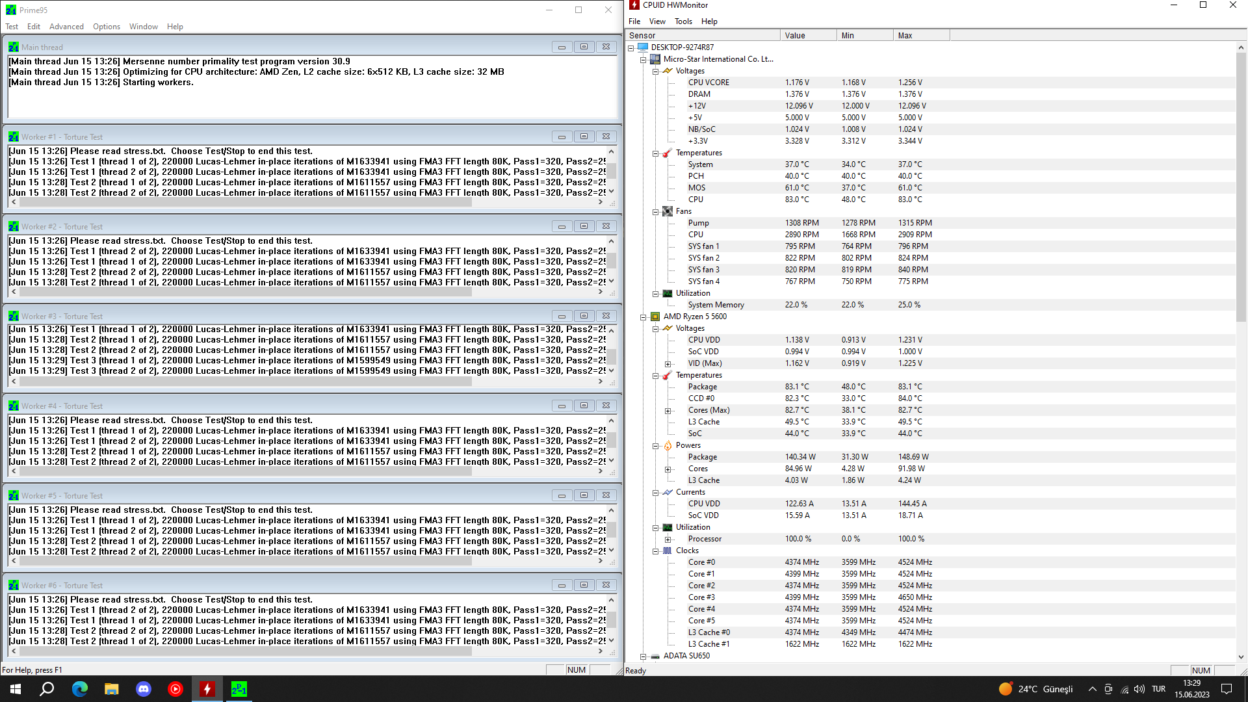Screen dimensions: 1248x702
Task: Open File Explorer from taskbar
Action: tap(112, 689)
